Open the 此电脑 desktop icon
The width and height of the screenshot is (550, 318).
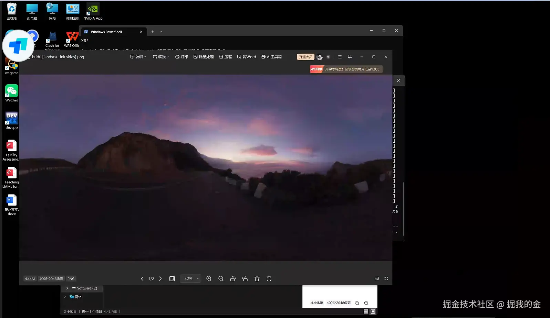32,11
